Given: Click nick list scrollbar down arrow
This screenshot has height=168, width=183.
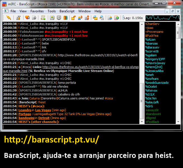Looking at the screenshot, I should (178, 122).
